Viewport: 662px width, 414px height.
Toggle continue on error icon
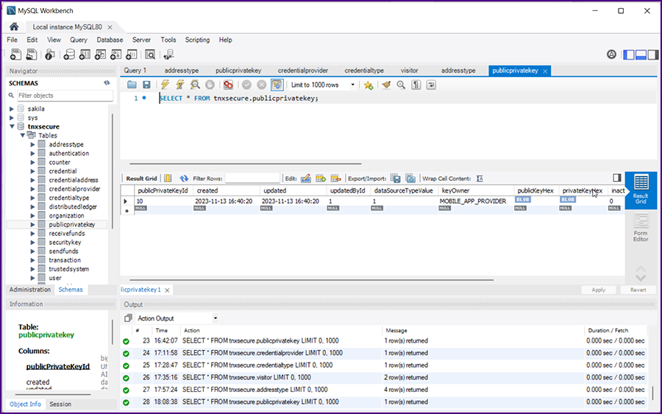click(x=228, y=85)
